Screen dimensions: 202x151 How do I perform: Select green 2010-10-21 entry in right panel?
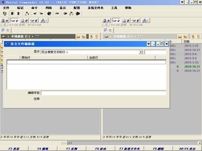[192, 66]
